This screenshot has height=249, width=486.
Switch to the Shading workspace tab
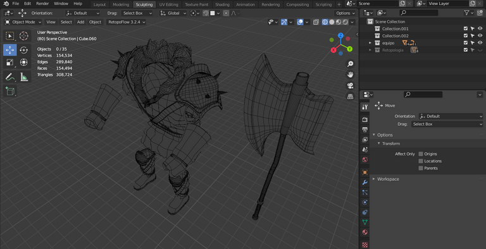pos(222,4)
